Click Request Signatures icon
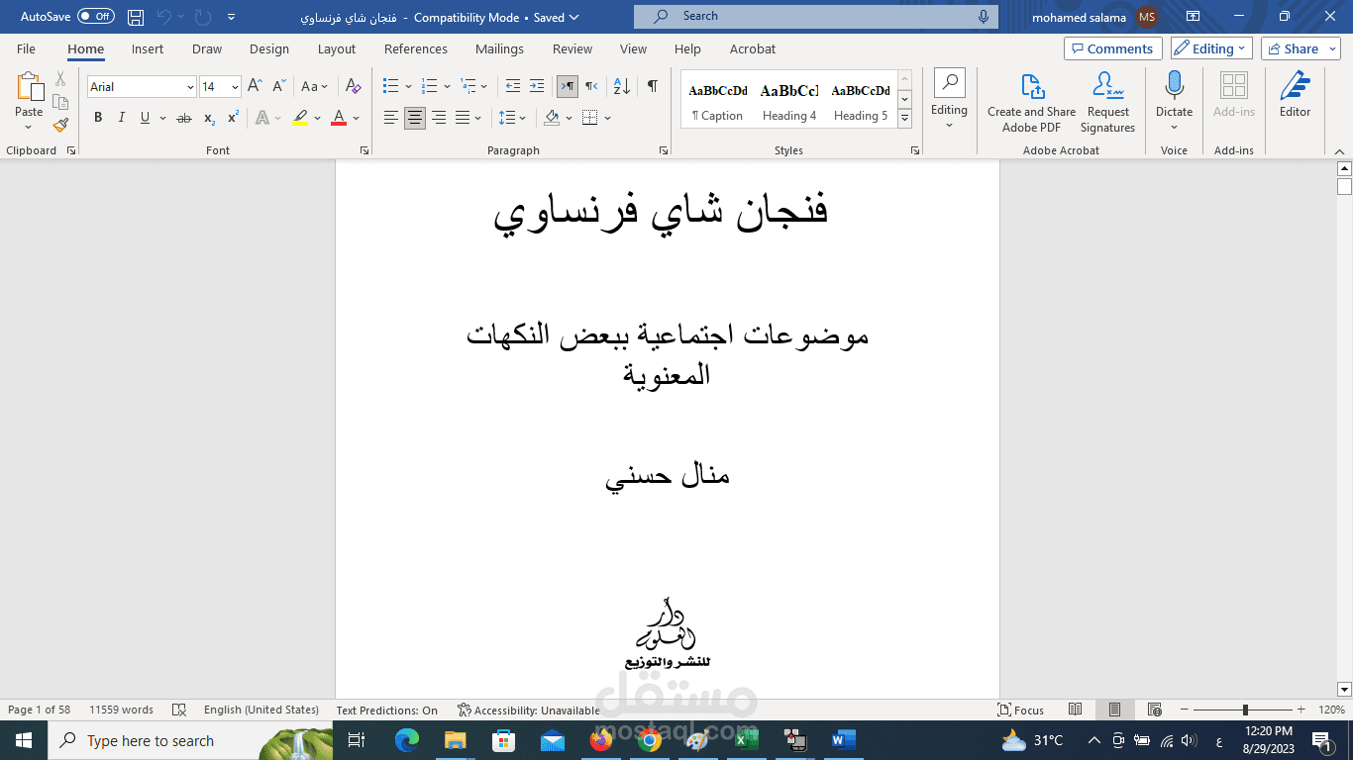 click(1107, 103)
